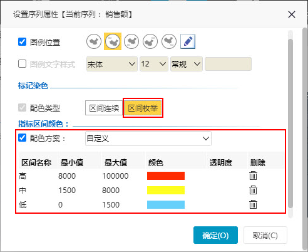Select the no-legend map position icon

pos(94,41)
